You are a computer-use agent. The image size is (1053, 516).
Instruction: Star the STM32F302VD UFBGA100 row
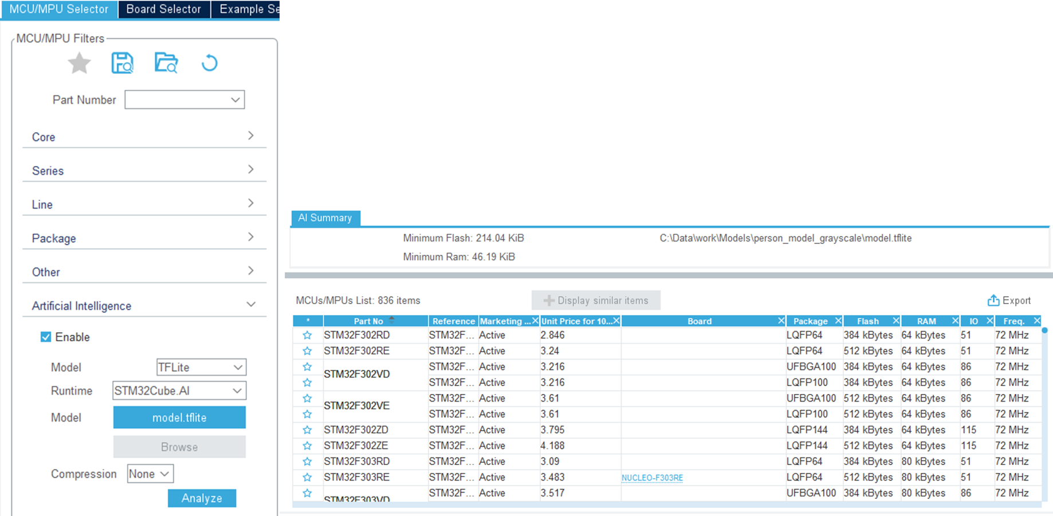coord(308,367)
